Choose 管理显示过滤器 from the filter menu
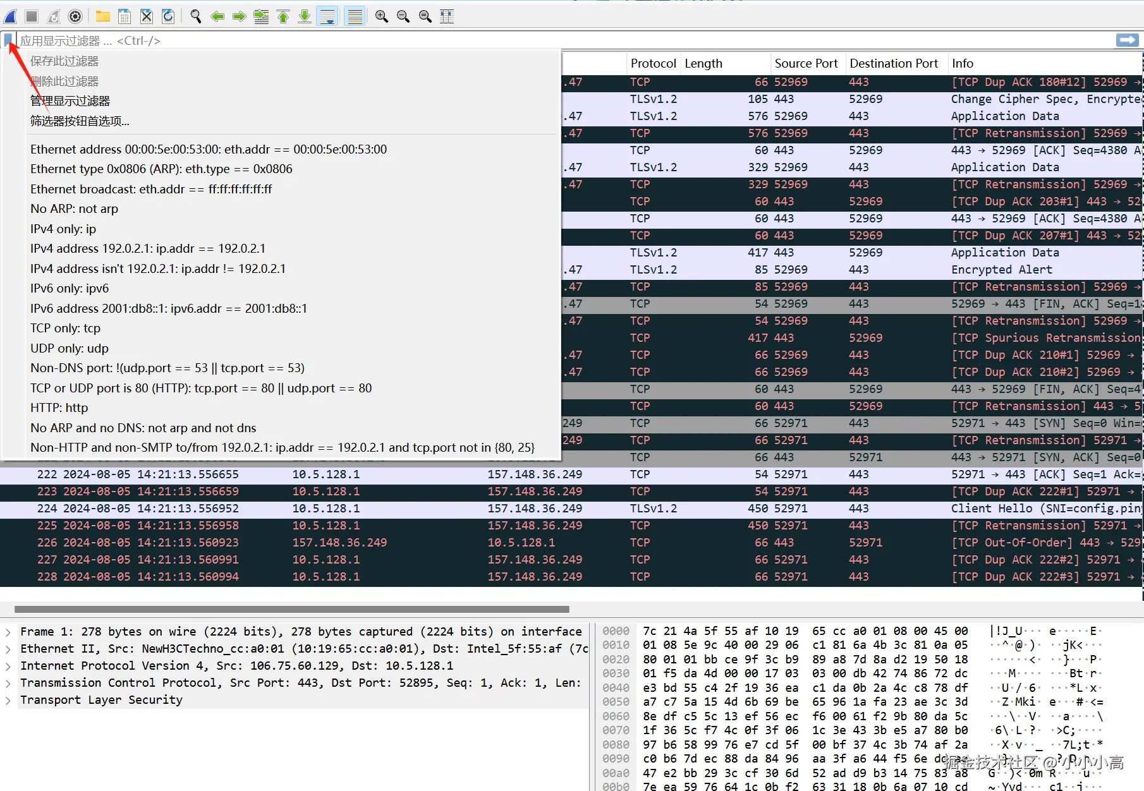Viewport: 1144px width, 791px height. pos(70,101)
